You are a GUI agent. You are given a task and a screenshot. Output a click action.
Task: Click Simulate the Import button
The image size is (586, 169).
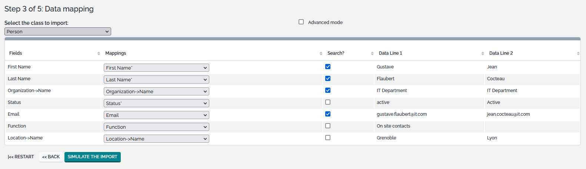pyautogui.click(x=93, y=157)
